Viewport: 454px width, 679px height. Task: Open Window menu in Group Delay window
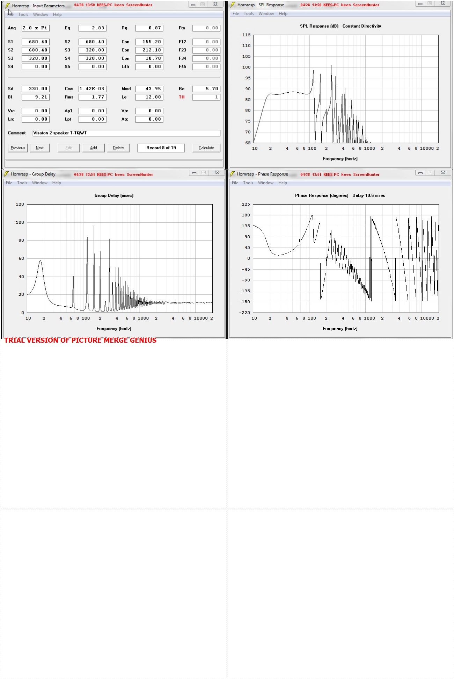tap(39, 183)
